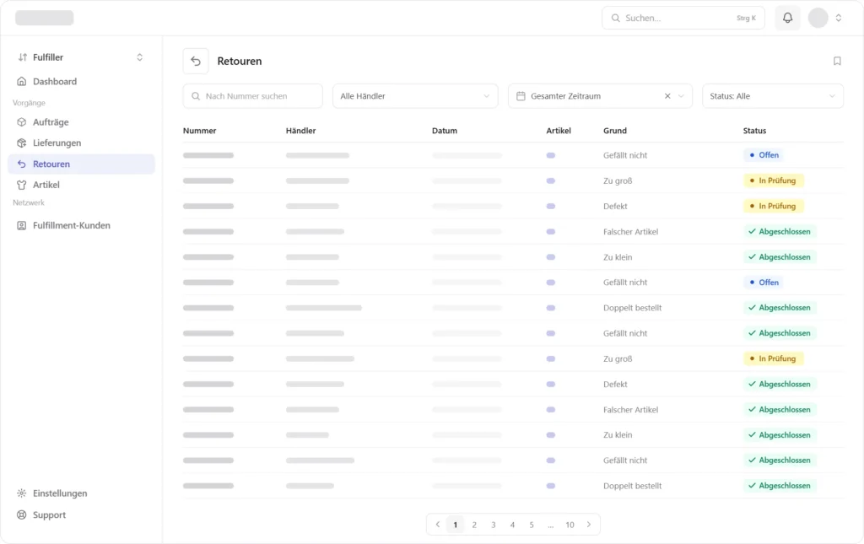Clear the Gesamter Zeitraum date filter

tap(667, 96)
